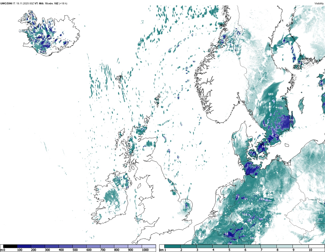The height and width of the screenshot is (252, 325).
Task: Click the '514' value at right edge
Action: tap(321, 213)
